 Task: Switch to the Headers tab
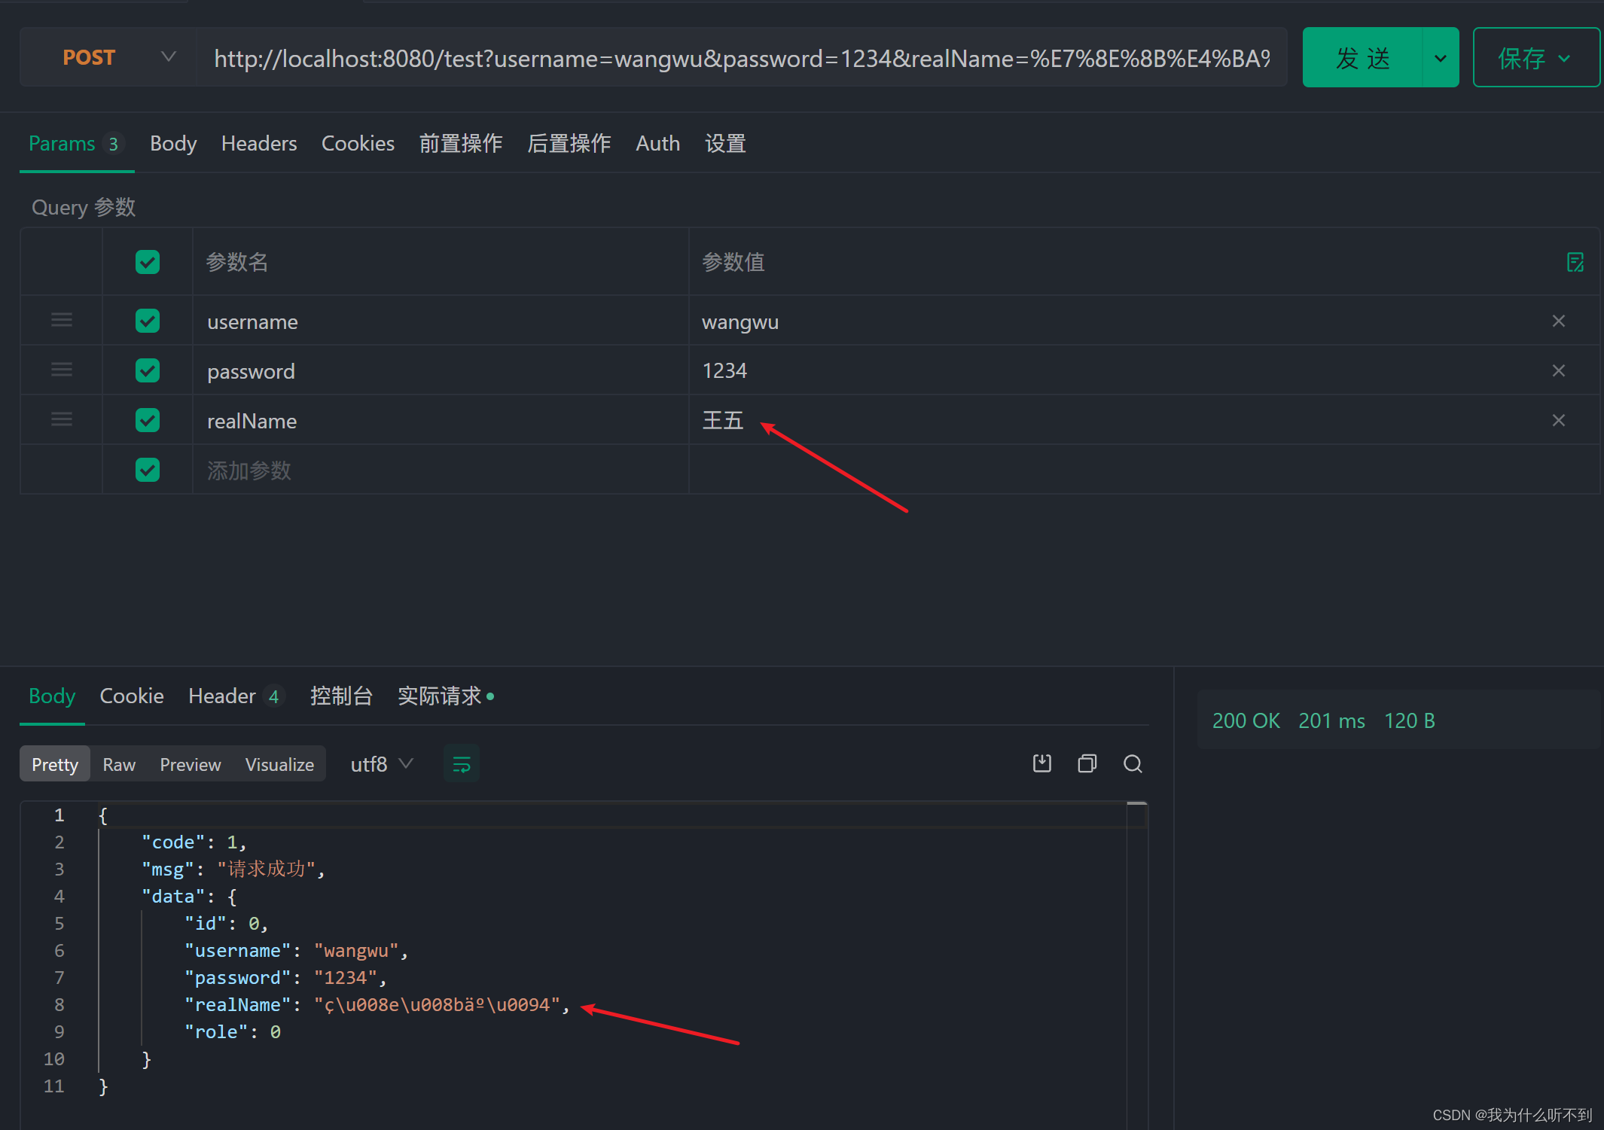[259, 143]
